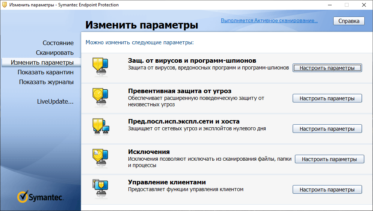
Task: Click the Справка help button
Action: [349, 21]
